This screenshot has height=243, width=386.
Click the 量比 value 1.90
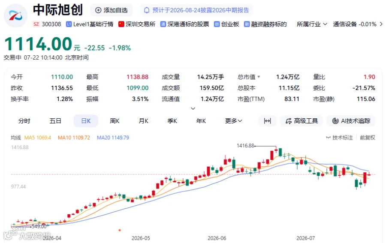pos(369,77)
